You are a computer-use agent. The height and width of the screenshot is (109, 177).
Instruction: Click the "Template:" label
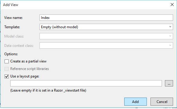click(x=12, y=27)
